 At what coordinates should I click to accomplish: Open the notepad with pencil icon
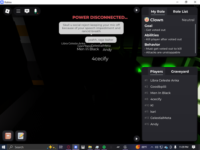[x=21, y=136]
